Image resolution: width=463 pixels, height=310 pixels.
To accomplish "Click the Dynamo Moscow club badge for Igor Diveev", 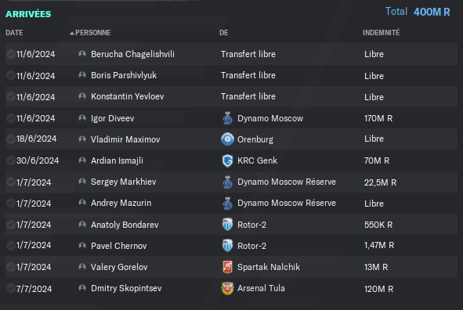I will click(227, 118).
